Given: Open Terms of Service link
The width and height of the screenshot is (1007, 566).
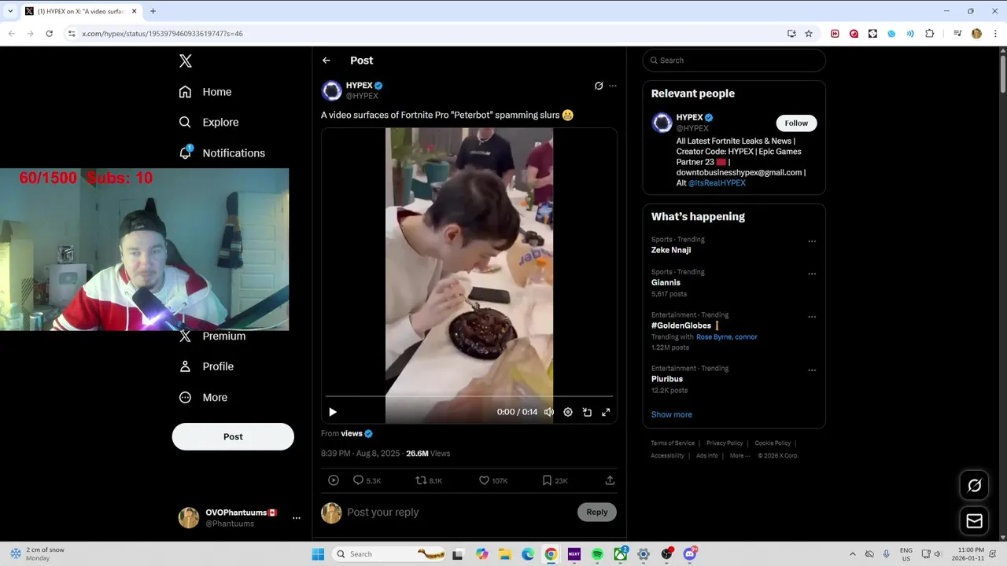Looking at the screenshot, I should click(673, 443).
